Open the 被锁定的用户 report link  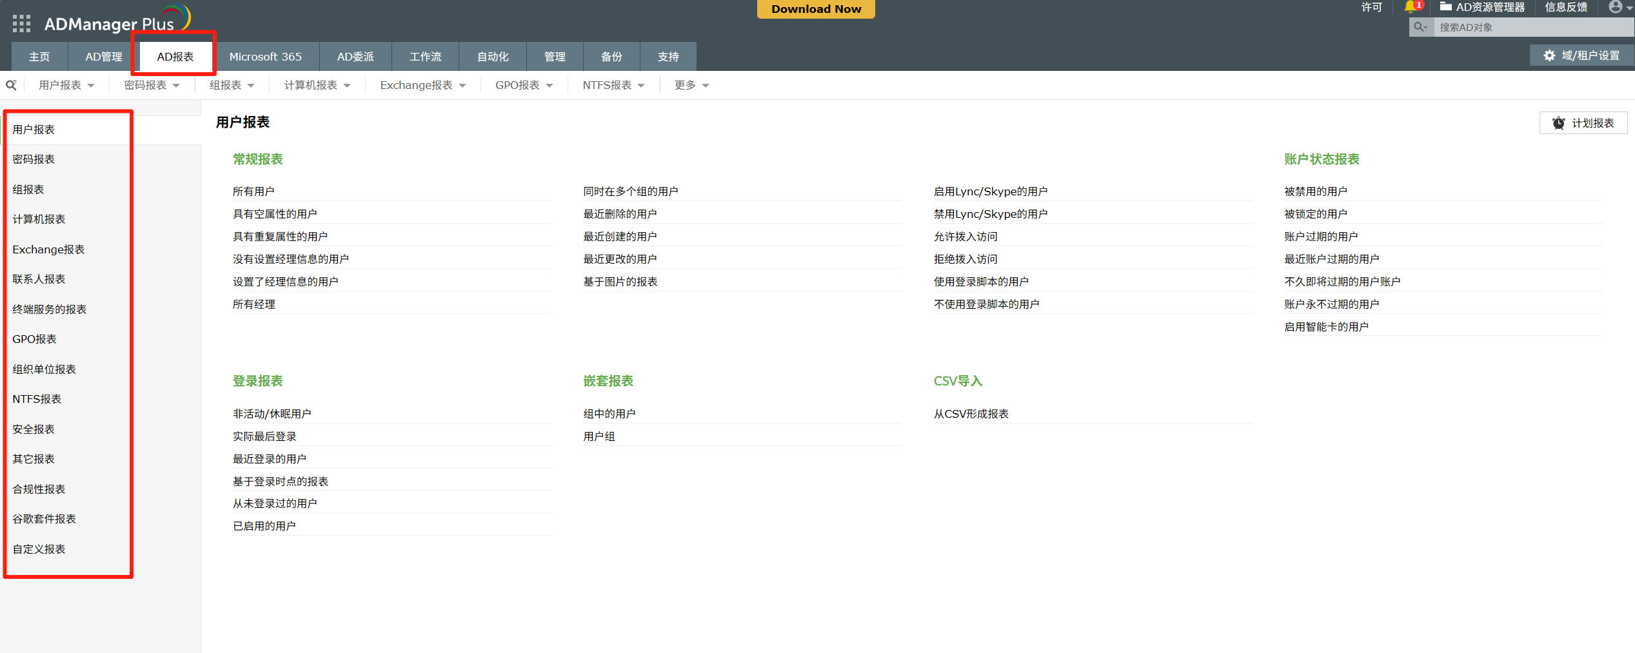pos(1315,214)
